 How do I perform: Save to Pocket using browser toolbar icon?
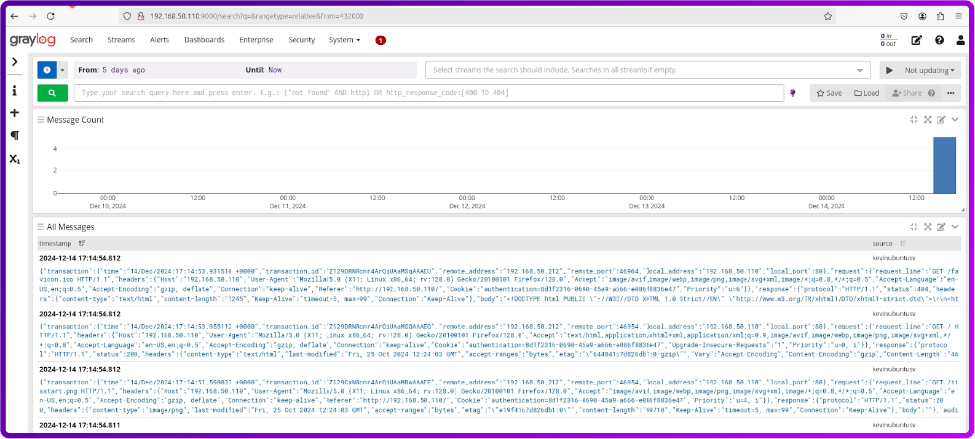pyautogui.click(x=904, y=17)
